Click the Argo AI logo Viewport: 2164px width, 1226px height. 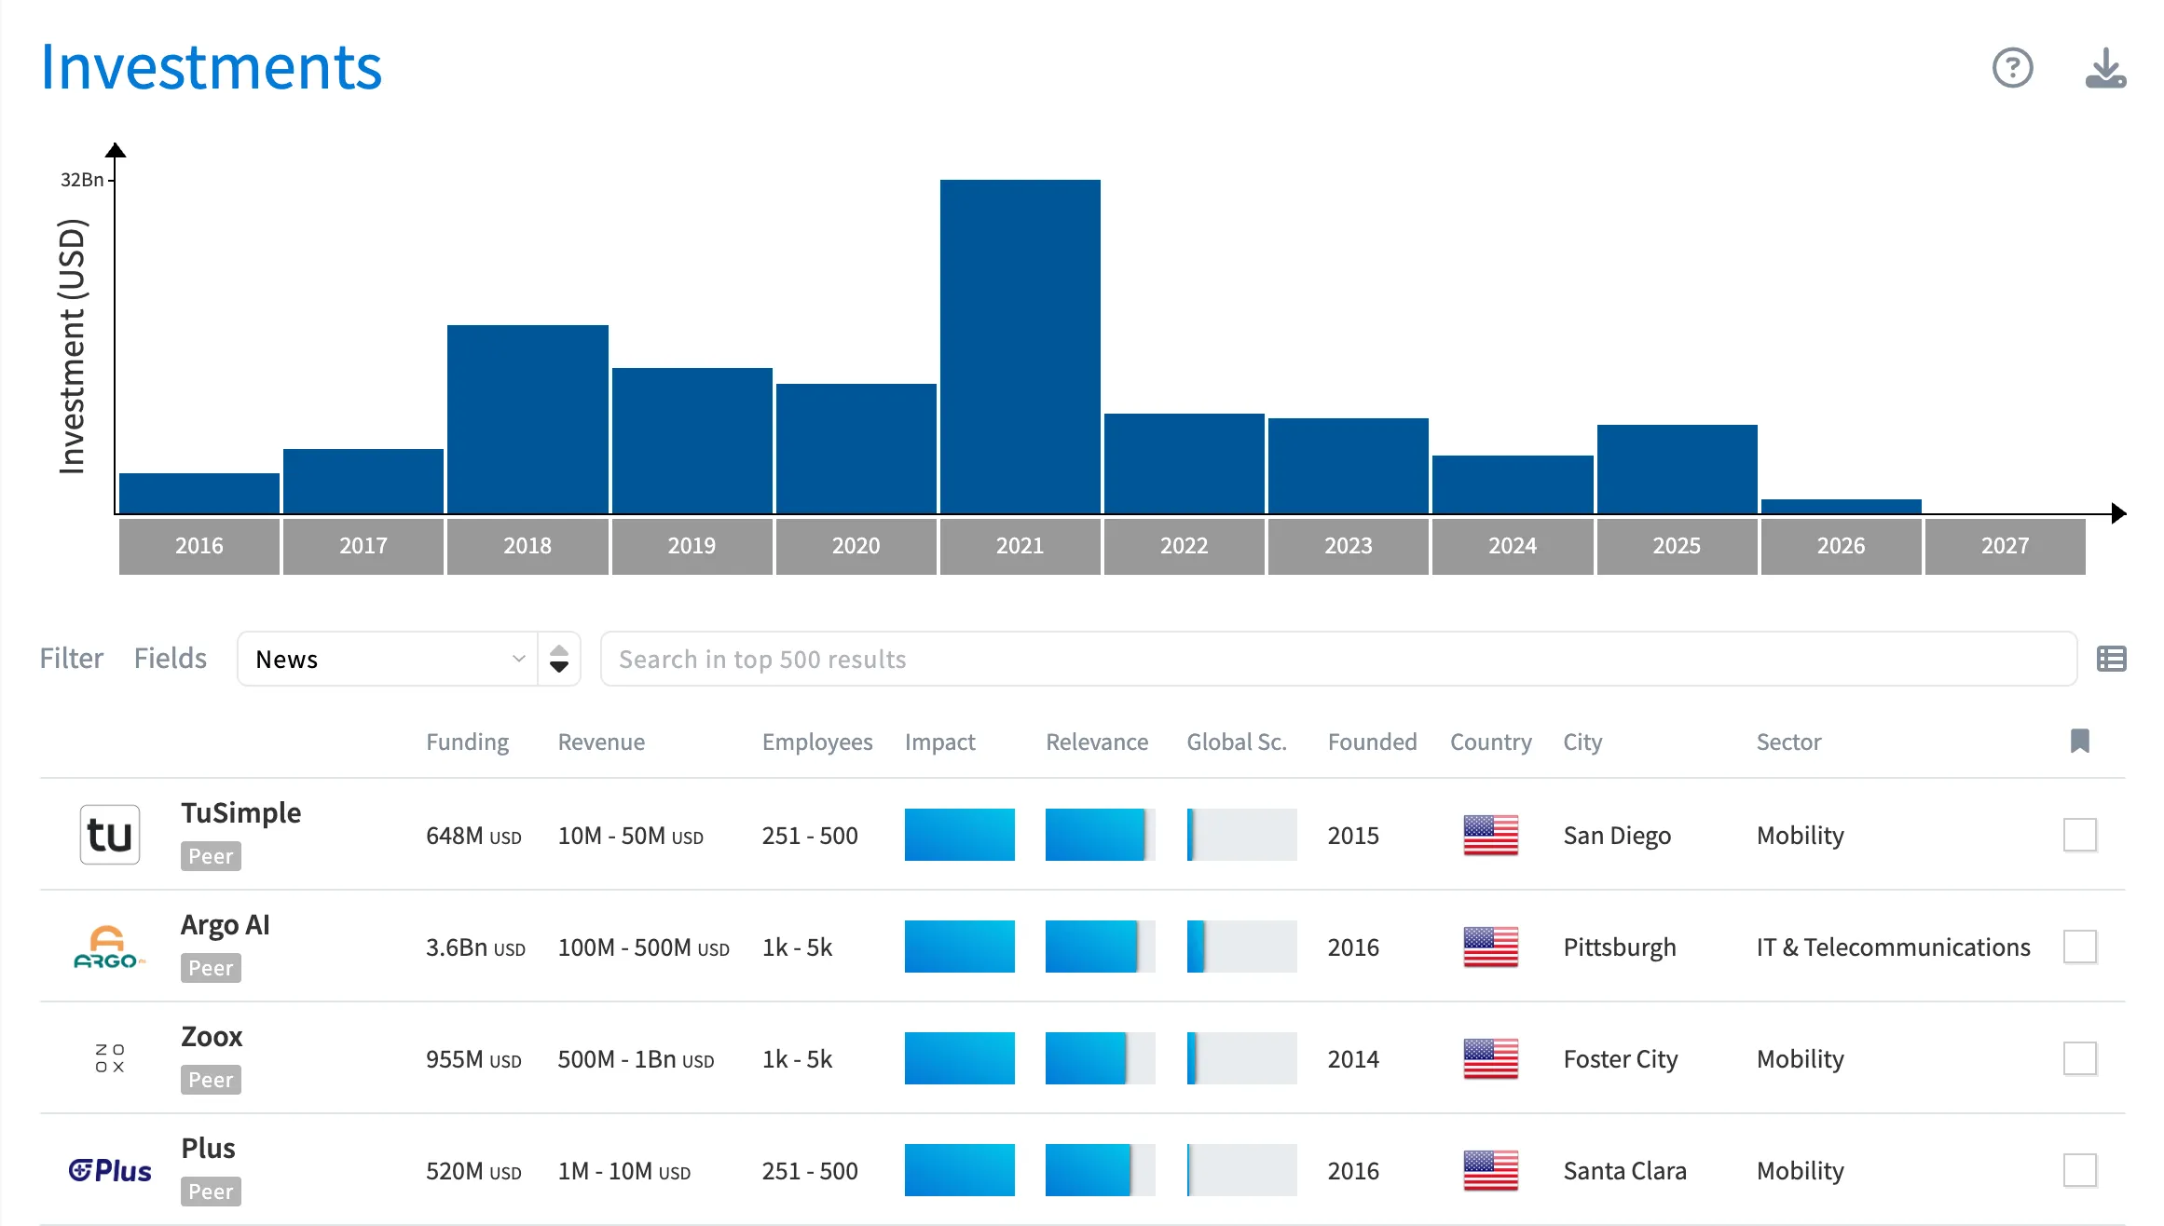[110, 947]
